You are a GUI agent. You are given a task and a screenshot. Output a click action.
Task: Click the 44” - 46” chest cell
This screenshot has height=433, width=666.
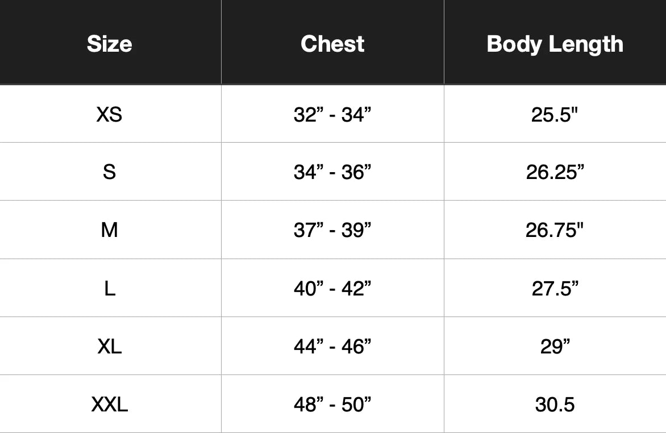pos(332,346)
